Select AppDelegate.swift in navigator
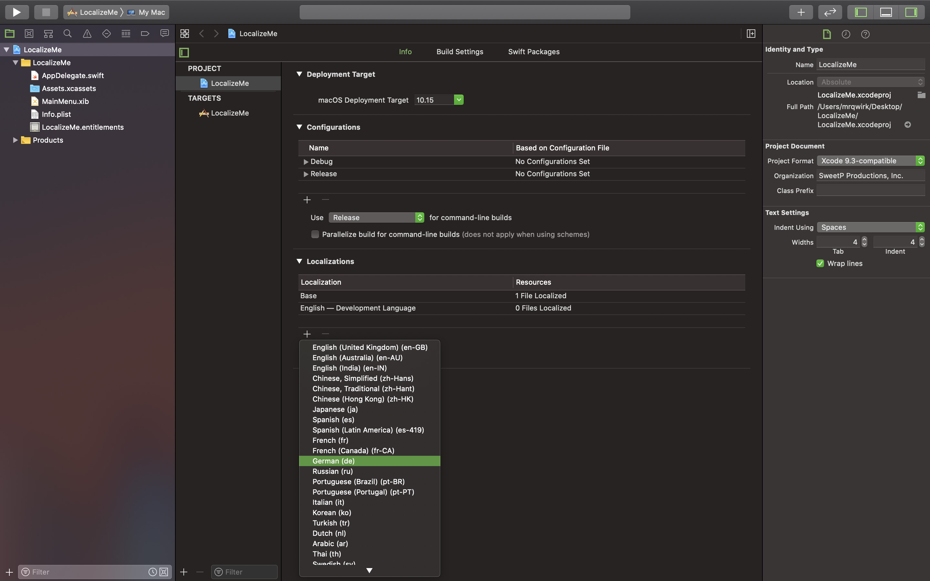Image resolution: width=930 pixels, height=581 pixels. (x=73, y=76)
